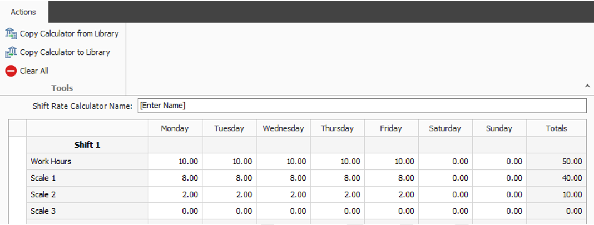Screen dimensions: 594x225
Task: Select the Sunday Scale 3 cell
Action: pyautogui.click(x=499, y=211)
